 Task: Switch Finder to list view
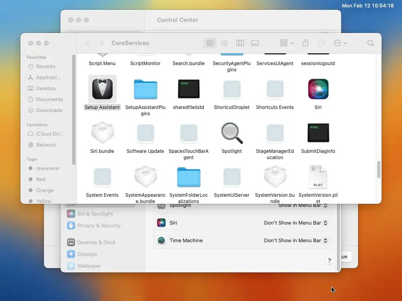pos(224,43)
